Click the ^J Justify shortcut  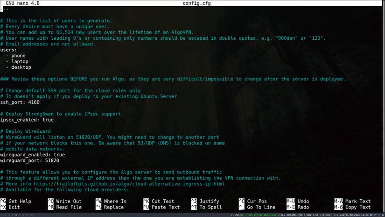(205, 201)
